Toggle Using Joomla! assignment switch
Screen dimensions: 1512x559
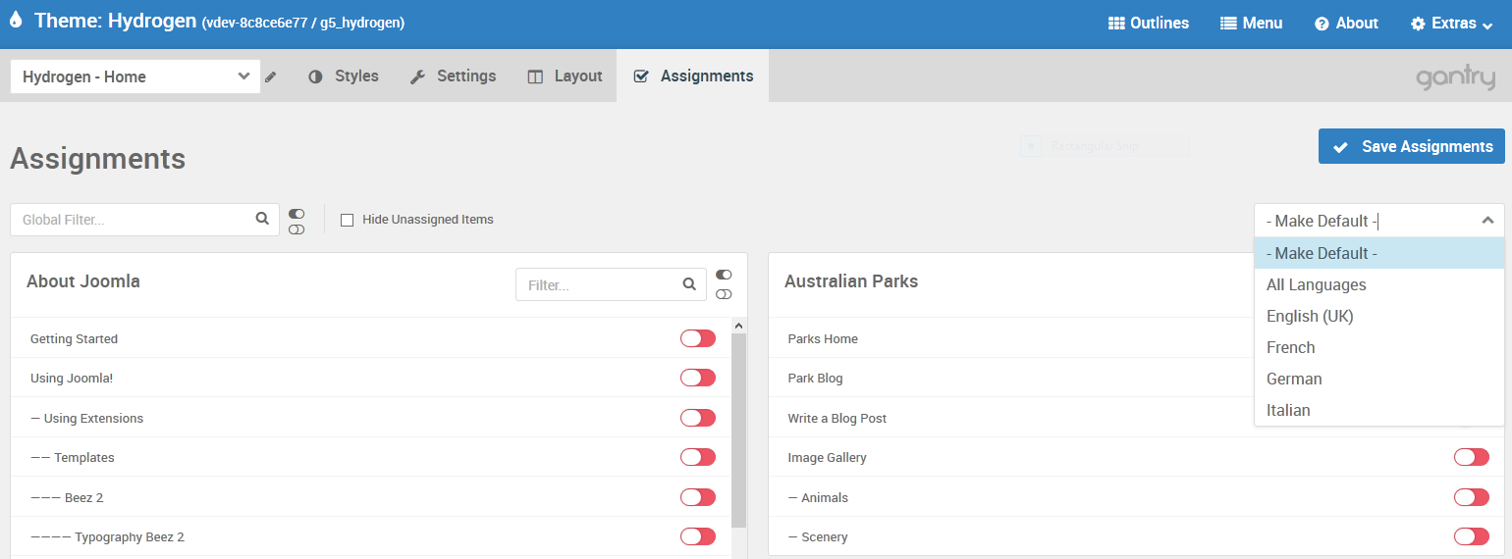[x=698, y=378]
